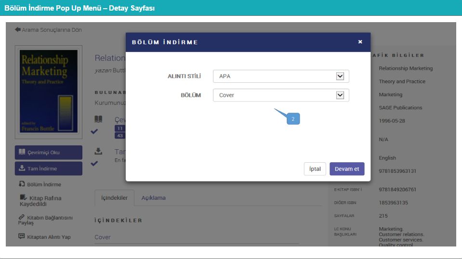Click the N/A value in bibliographic info
The image size is (462, 259).
(x=383, y=140)
